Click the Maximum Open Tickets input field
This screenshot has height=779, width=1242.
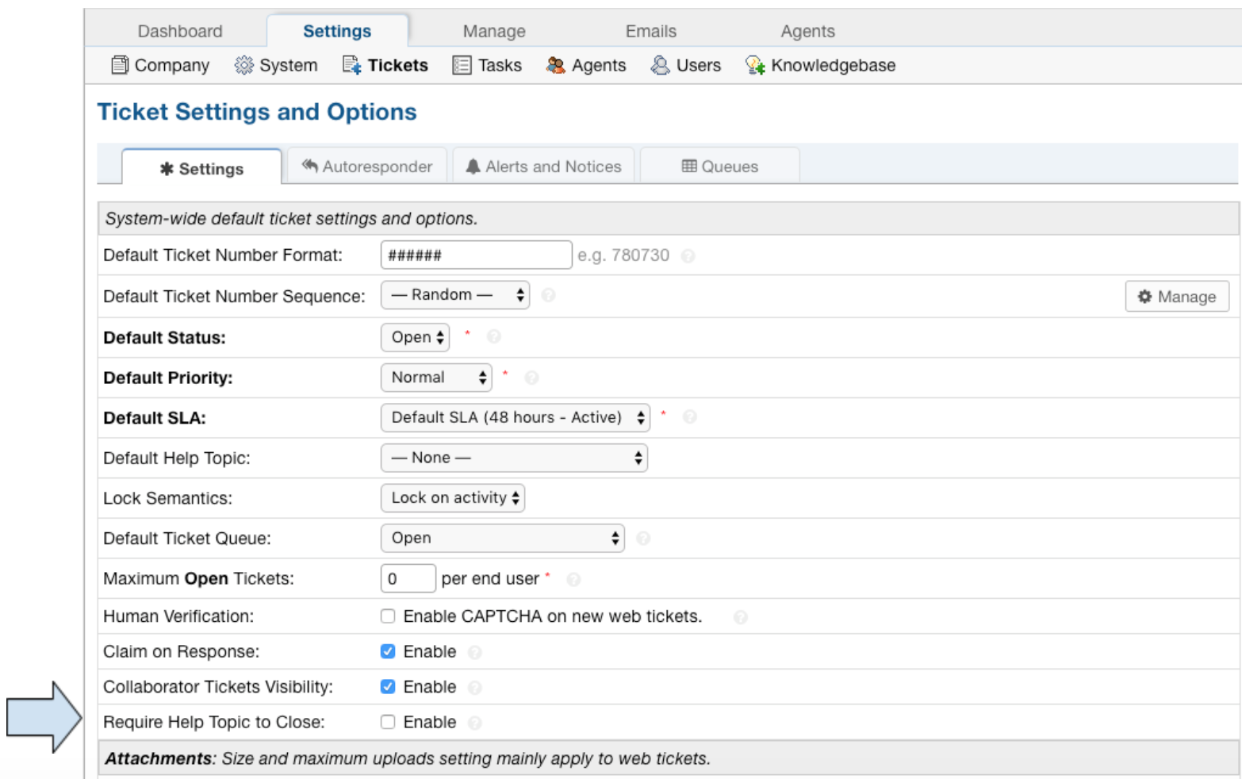(x=408, y=579)
